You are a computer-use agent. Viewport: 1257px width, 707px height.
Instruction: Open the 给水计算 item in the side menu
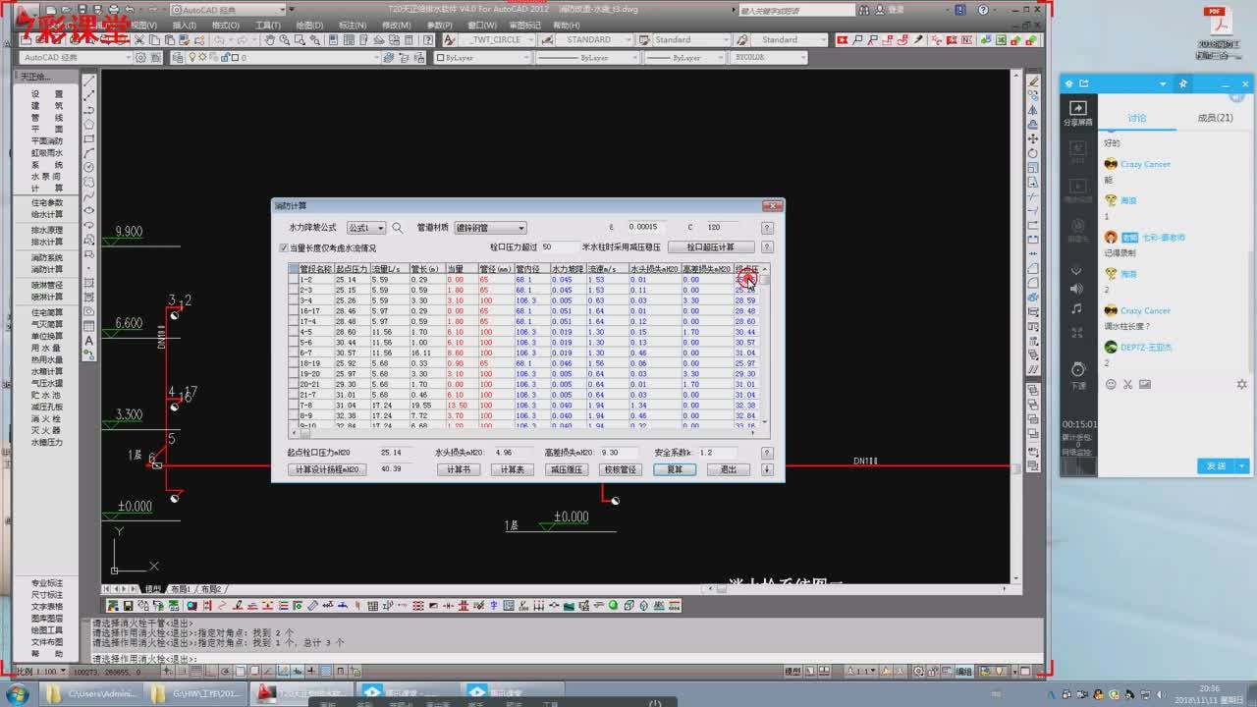pos(47,214)
